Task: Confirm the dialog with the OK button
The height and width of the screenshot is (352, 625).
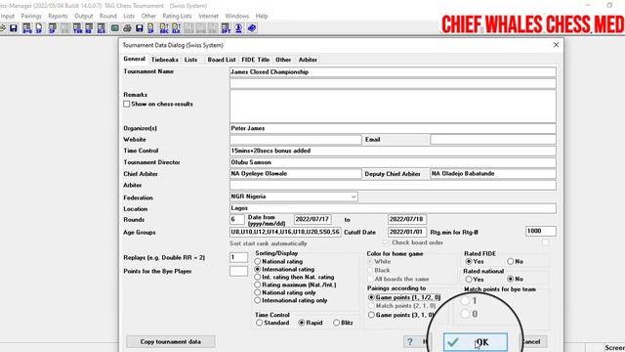Action: [x=476, y=342]
